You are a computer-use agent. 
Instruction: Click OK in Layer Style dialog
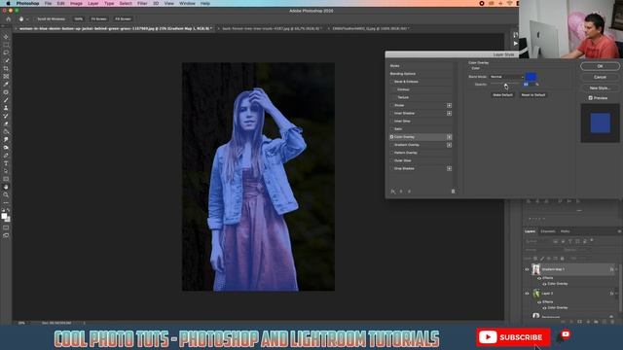[x=600, y=66]
